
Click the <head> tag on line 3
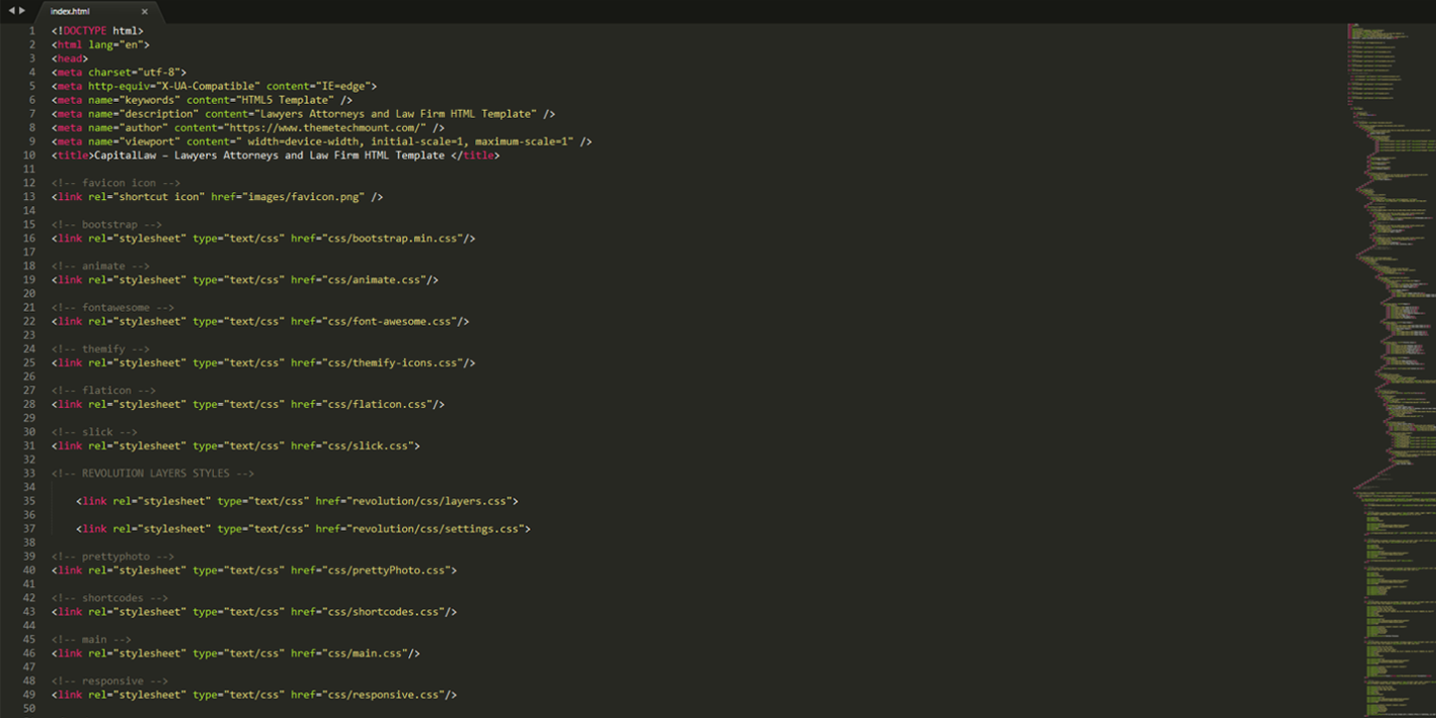coord(70,58)
